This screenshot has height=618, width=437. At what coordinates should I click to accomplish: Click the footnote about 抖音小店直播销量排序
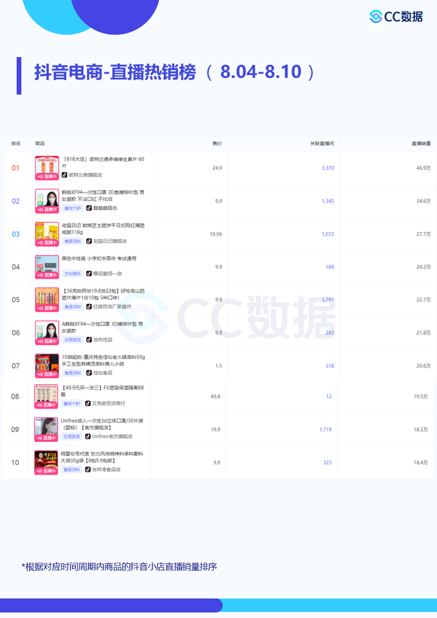tap(119, 567)
